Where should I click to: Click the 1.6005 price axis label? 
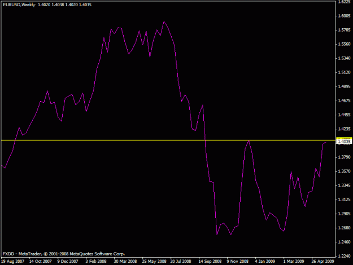[344, 16]
